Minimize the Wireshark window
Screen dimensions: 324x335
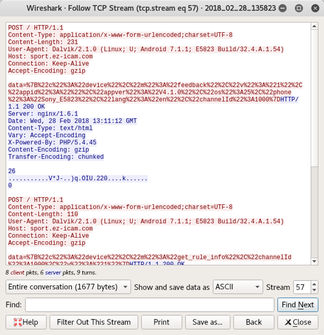(283, 8)
